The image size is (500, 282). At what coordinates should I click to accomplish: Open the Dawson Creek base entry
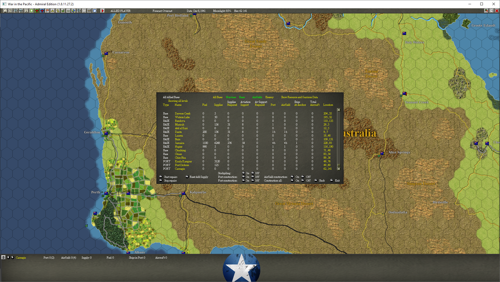click(x=183, y=114)
